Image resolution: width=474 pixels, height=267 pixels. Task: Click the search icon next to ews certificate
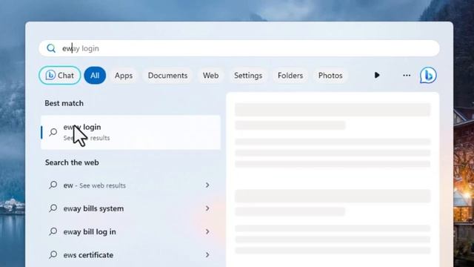[53, 254]
